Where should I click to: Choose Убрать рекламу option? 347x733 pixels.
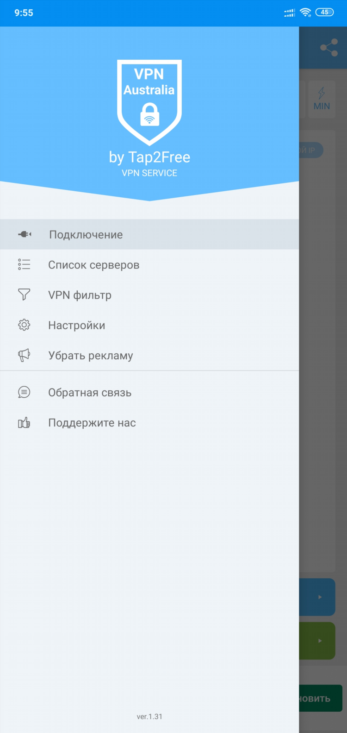(149, 355)
